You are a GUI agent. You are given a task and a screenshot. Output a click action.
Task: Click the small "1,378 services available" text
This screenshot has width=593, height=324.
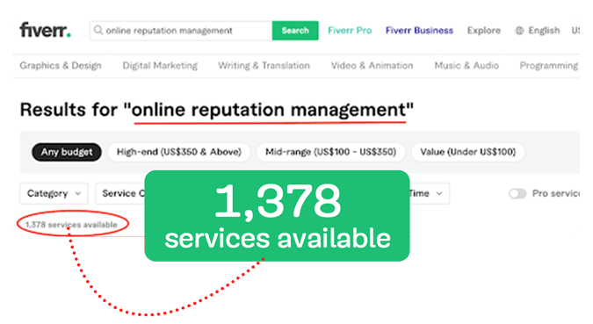click(x=71, y=225)
